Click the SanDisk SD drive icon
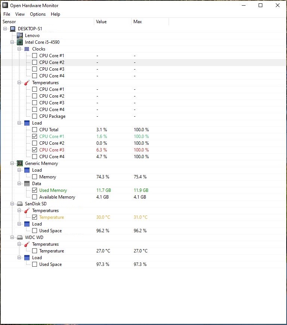287x325 pixels. click(20, 204)
